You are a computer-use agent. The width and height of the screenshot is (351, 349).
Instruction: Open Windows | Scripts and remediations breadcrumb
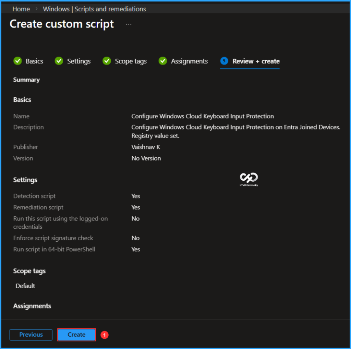[x=94, y=9]
